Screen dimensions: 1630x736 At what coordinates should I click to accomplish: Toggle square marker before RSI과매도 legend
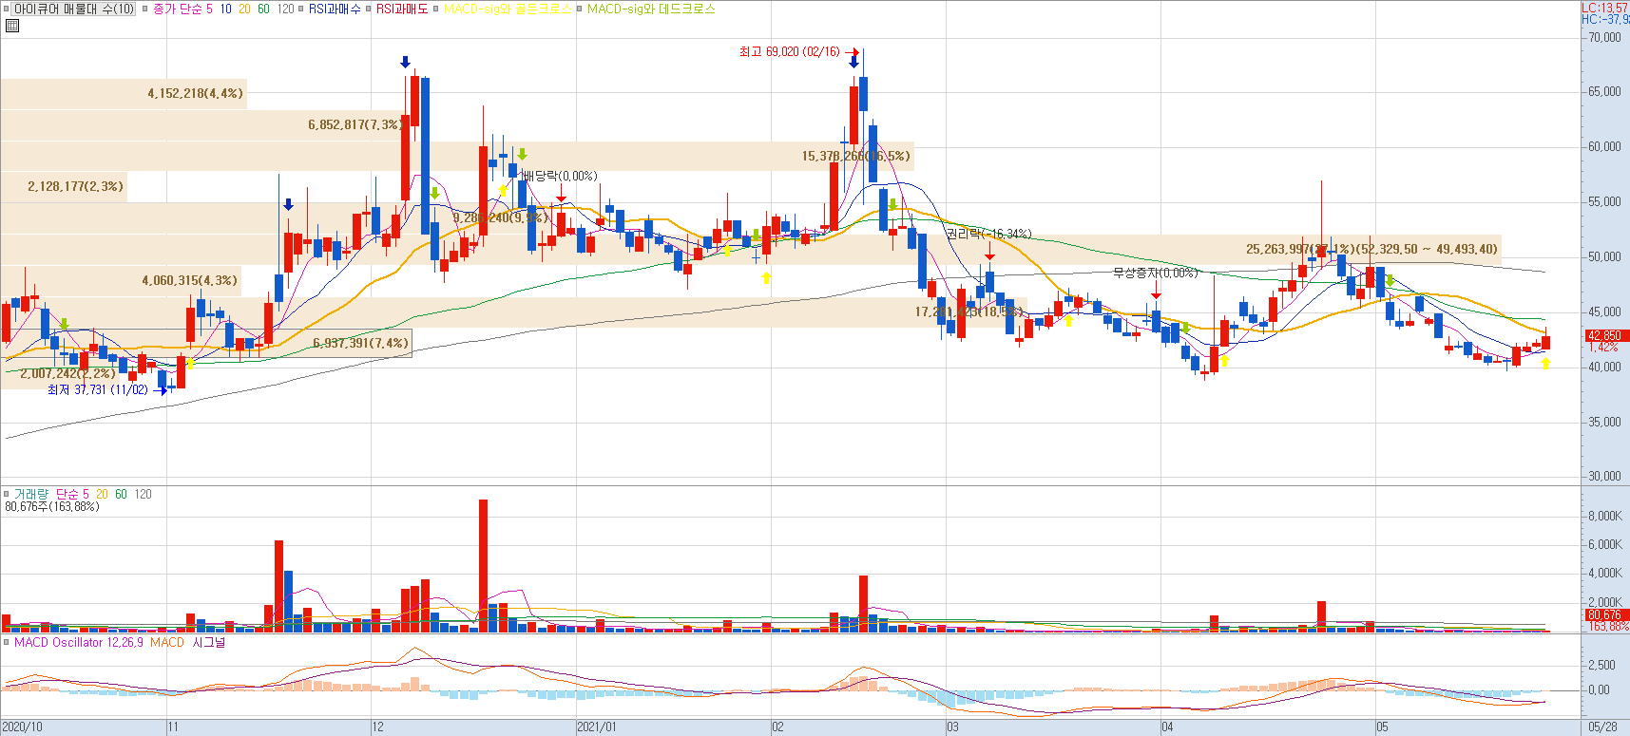click(368, 9)
